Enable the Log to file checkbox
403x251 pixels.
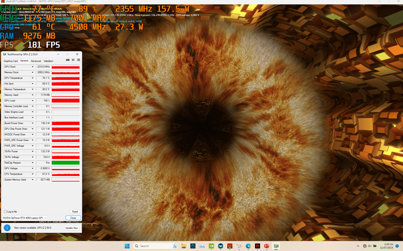(x=5, y=212)
